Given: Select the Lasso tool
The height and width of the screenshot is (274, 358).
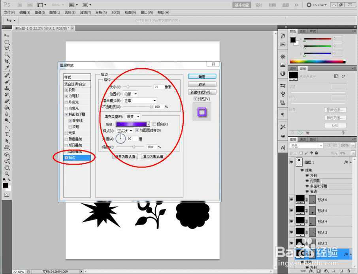Looking at the screenshot, I should pyautogui.click(x=7, y=49).
